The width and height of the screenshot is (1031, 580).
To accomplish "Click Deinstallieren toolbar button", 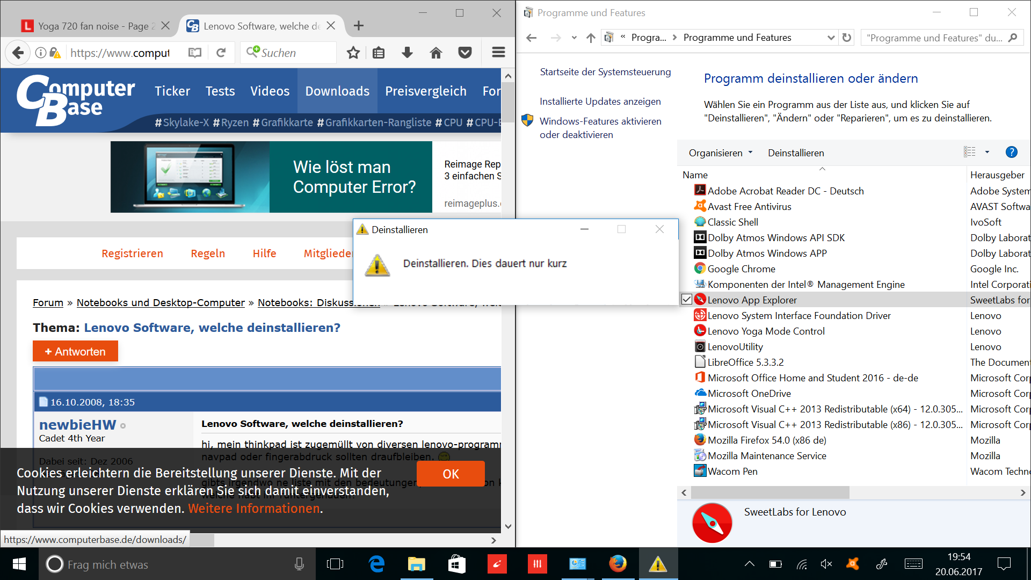I will [796, 153].
